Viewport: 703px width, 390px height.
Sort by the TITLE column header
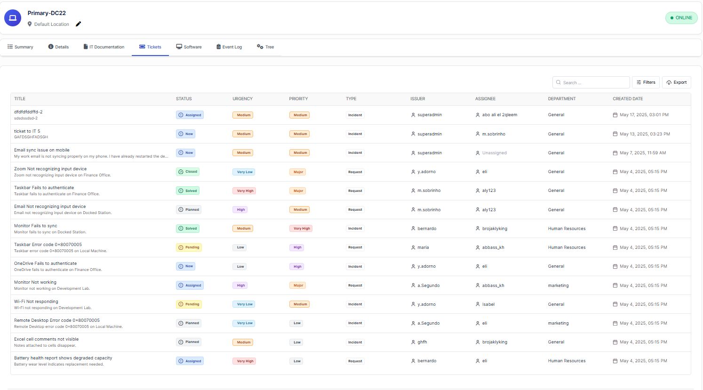coord(20,99)
